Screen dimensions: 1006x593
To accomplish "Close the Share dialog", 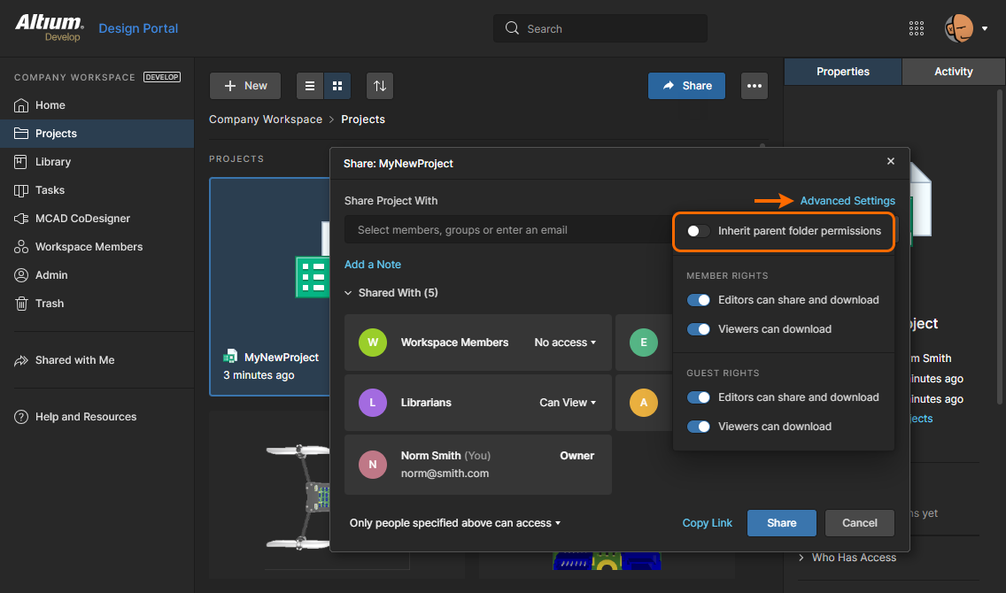I will click(891, 161).
